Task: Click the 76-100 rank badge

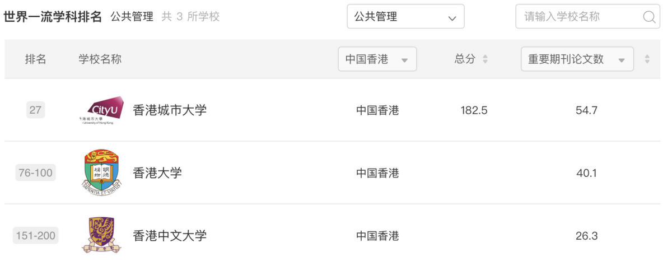Action: tap(36, 173)
